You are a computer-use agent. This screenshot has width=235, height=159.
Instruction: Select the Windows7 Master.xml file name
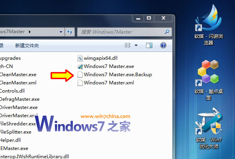109,83
